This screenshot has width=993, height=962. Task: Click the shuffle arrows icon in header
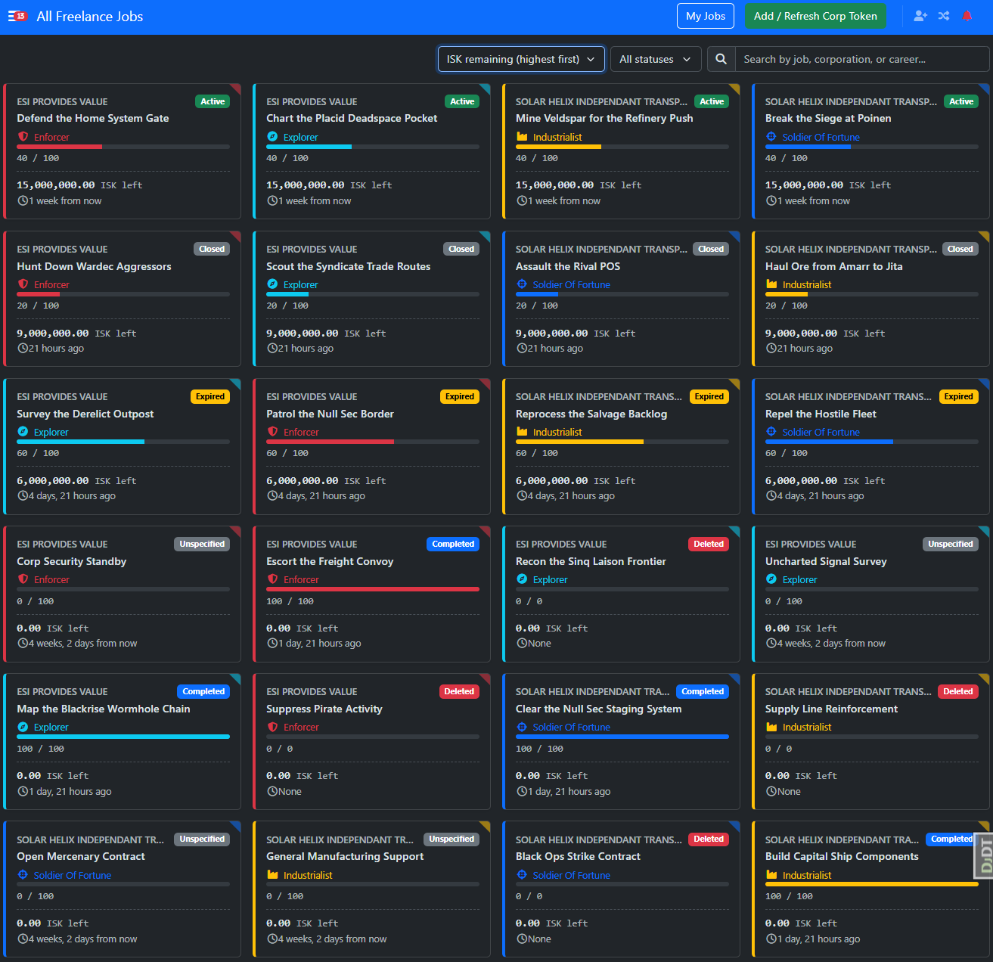944,16
